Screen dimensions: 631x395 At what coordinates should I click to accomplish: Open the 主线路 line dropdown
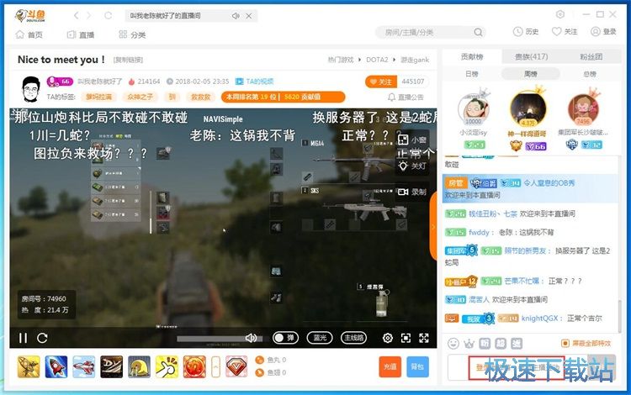click(x=354, y=338)
